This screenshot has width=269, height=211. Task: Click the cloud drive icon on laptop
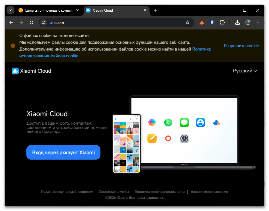pyautogui.click(x=217, y=122)
